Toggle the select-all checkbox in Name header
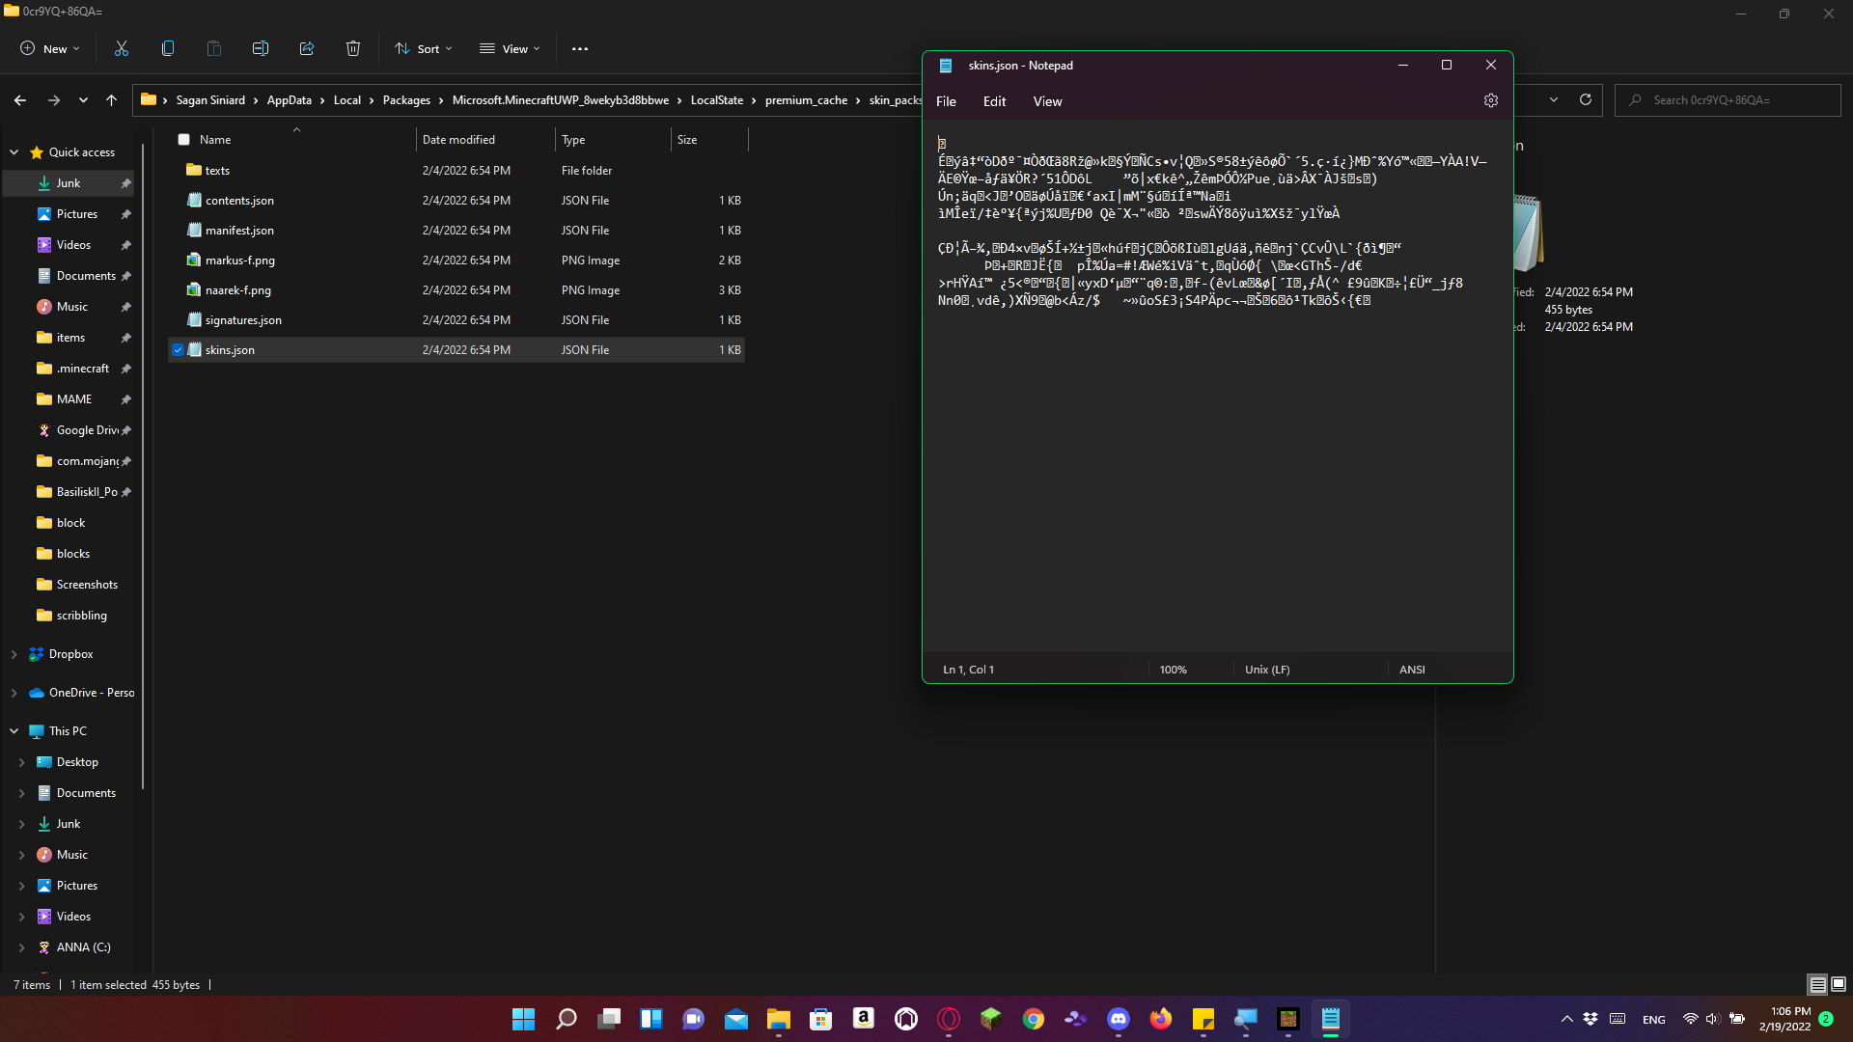This screenshot has height=1042, width=1853. [183, 140]
